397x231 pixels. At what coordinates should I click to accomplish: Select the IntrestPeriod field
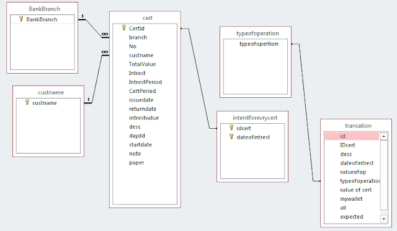click(x=145, y=82)
